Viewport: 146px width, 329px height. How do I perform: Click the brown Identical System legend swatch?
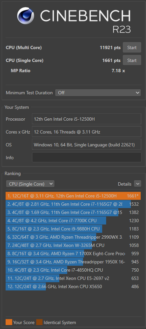40,322
